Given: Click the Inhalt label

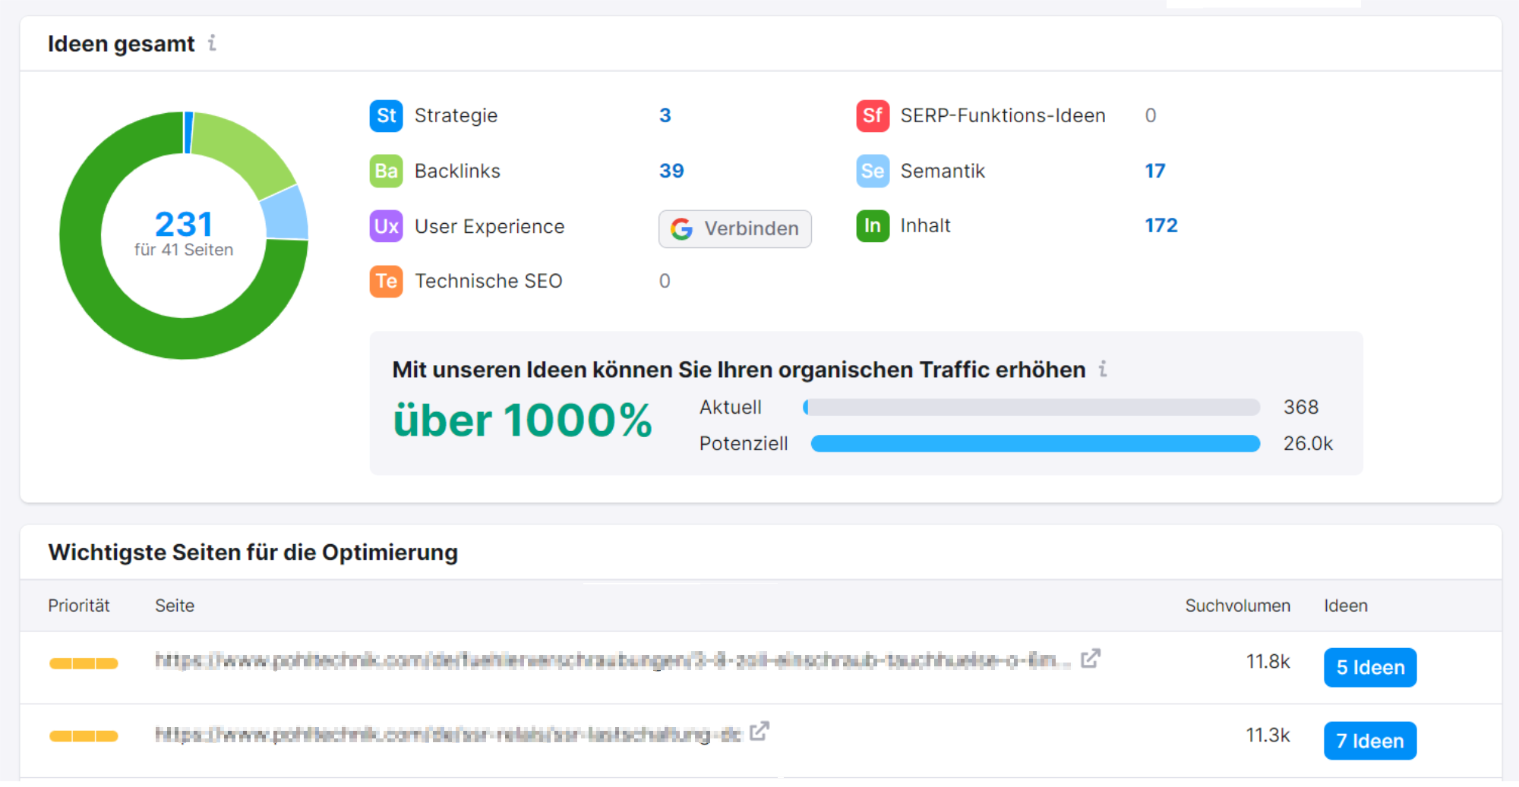Looking at the screenshot, I should (x=925, y=225).
